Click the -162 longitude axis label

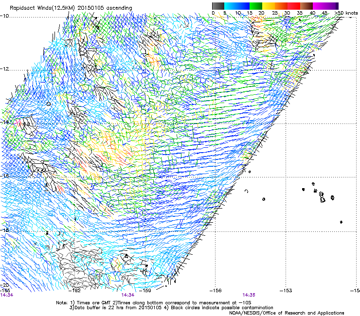(75, 291)
